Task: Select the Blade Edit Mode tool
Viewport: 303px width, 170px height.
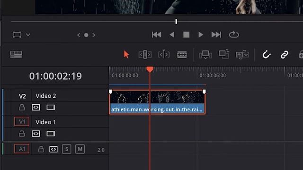Action: pyautogui.click(x=182, y=55)
